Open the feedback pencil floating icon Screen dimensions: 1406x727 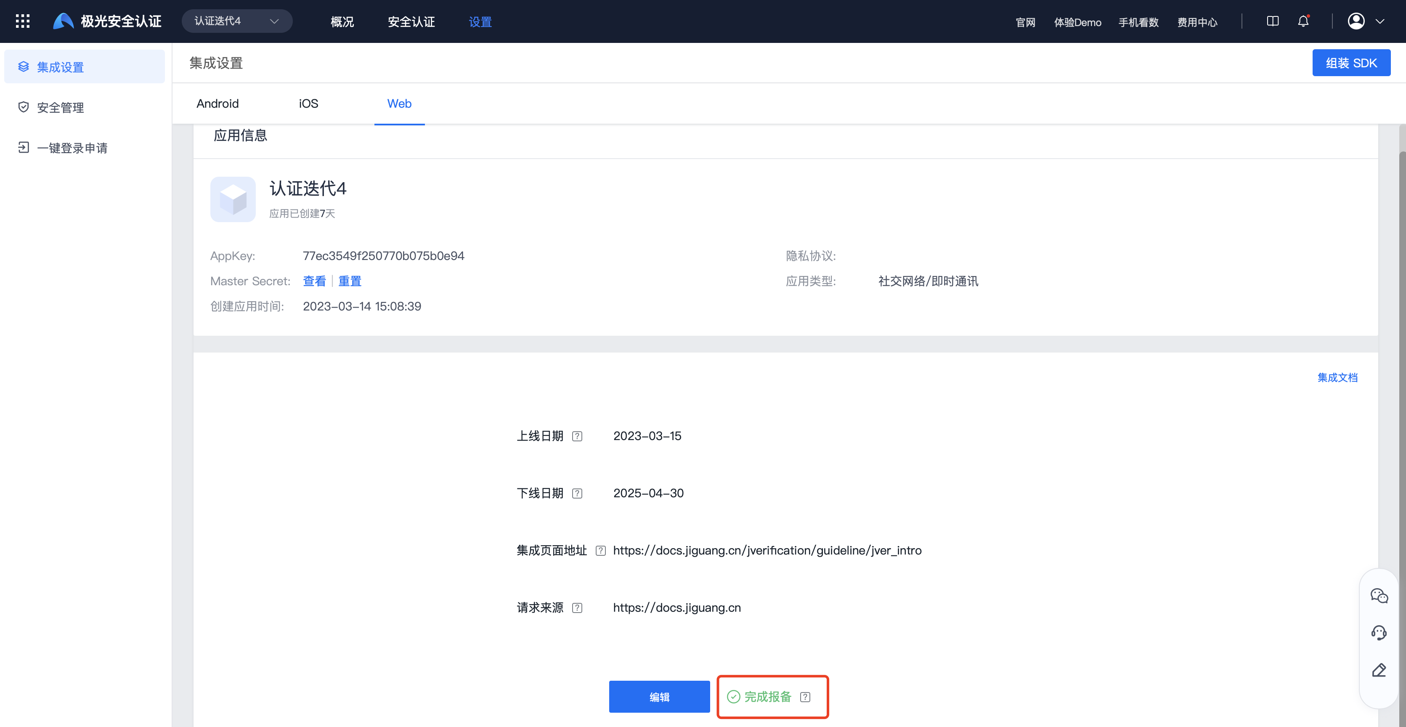(x=1379, y=670)
